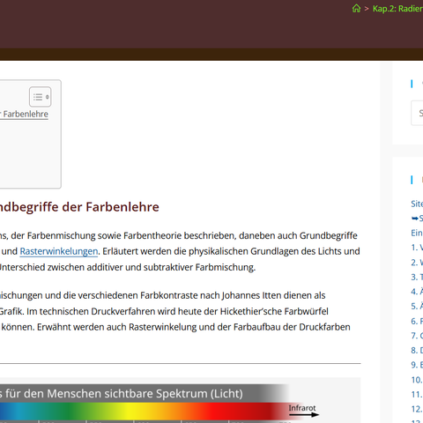The height and width of the screenshot is (423, 423).
Task: Open the sidebar link with the arrow icon
Action: point(417,219)
